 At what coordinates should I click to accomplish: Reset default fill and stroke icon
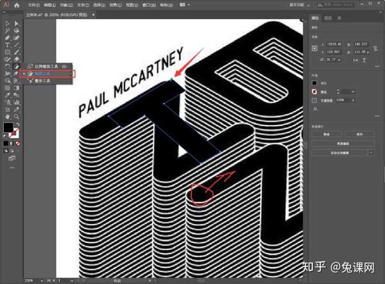(x=5, y=136)
